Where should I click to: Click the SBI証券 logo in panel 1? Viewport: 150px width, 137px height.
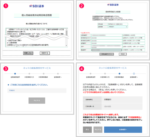click(37, 6)
